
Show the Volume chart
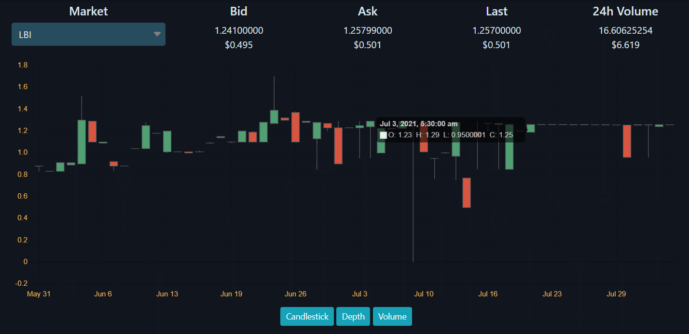392,317
